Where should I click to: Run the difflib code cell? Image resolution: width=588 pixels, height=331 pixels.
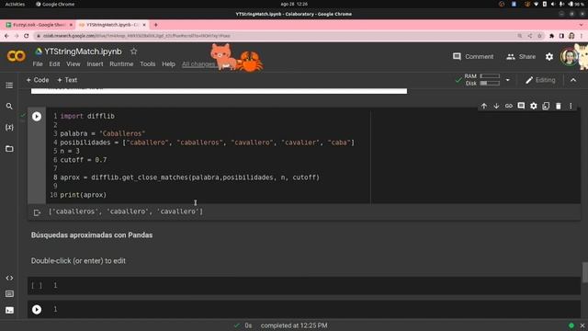click(37, 117)
